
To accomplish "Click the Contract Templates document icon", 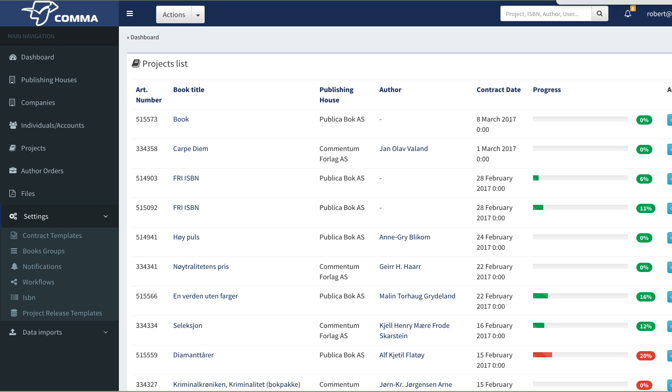I will (x=14, y=236).
